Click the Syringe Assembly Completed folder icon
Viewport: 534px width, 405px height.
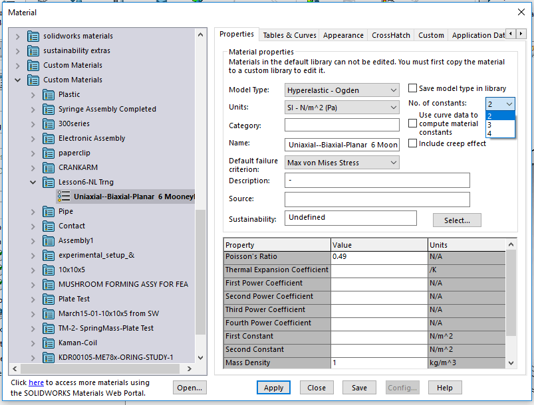tap(49, 109)
